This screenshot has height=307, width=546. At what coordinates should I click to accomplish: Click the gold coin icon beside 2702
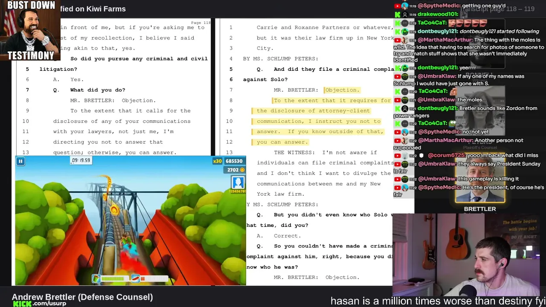click(x=242, y=170)
